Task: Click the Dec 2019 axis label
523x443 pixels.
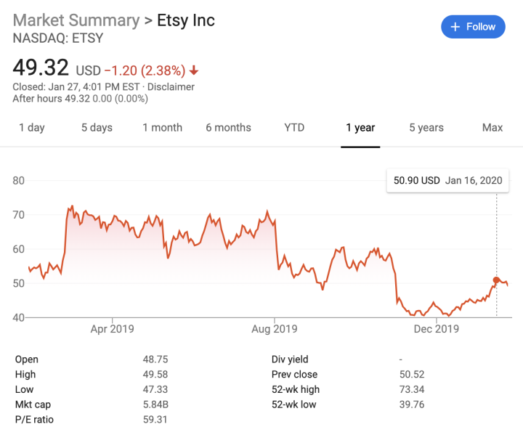Action: tap(437, 329)
